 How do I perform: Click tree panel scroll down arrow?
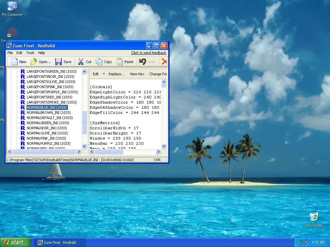click(84, 146)
